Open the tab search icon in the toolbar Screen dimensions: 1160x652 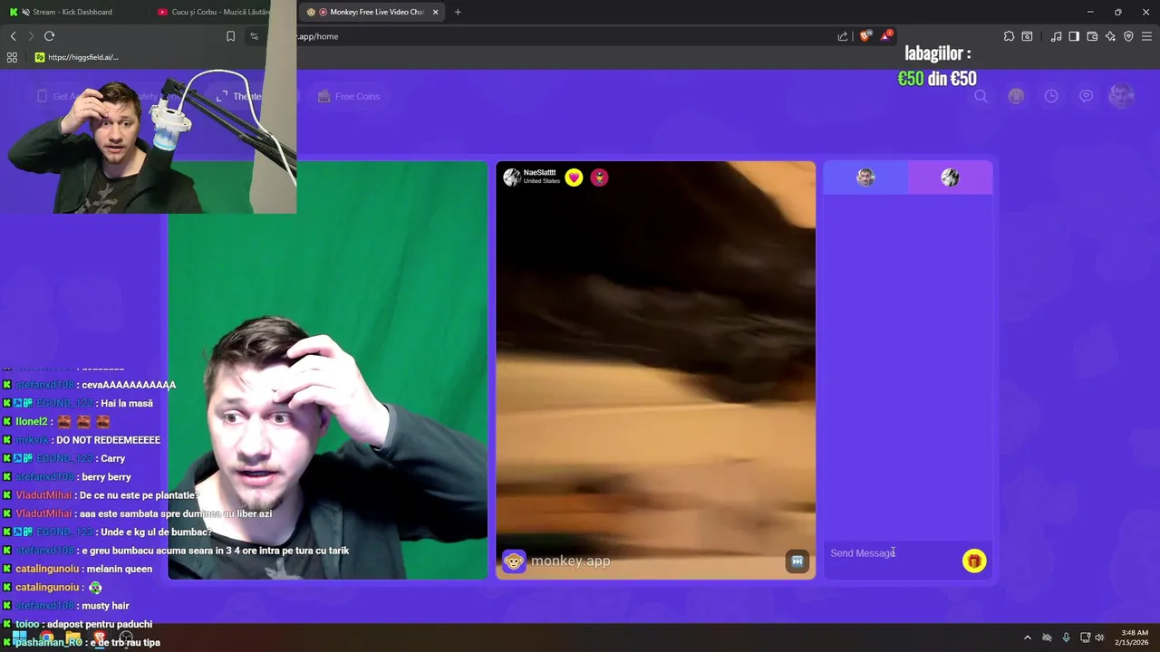click(1027, 36)
